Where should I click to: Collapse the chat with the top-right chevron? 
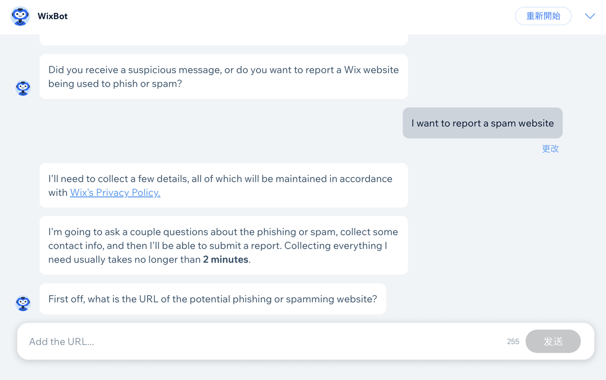coord(589,16)
